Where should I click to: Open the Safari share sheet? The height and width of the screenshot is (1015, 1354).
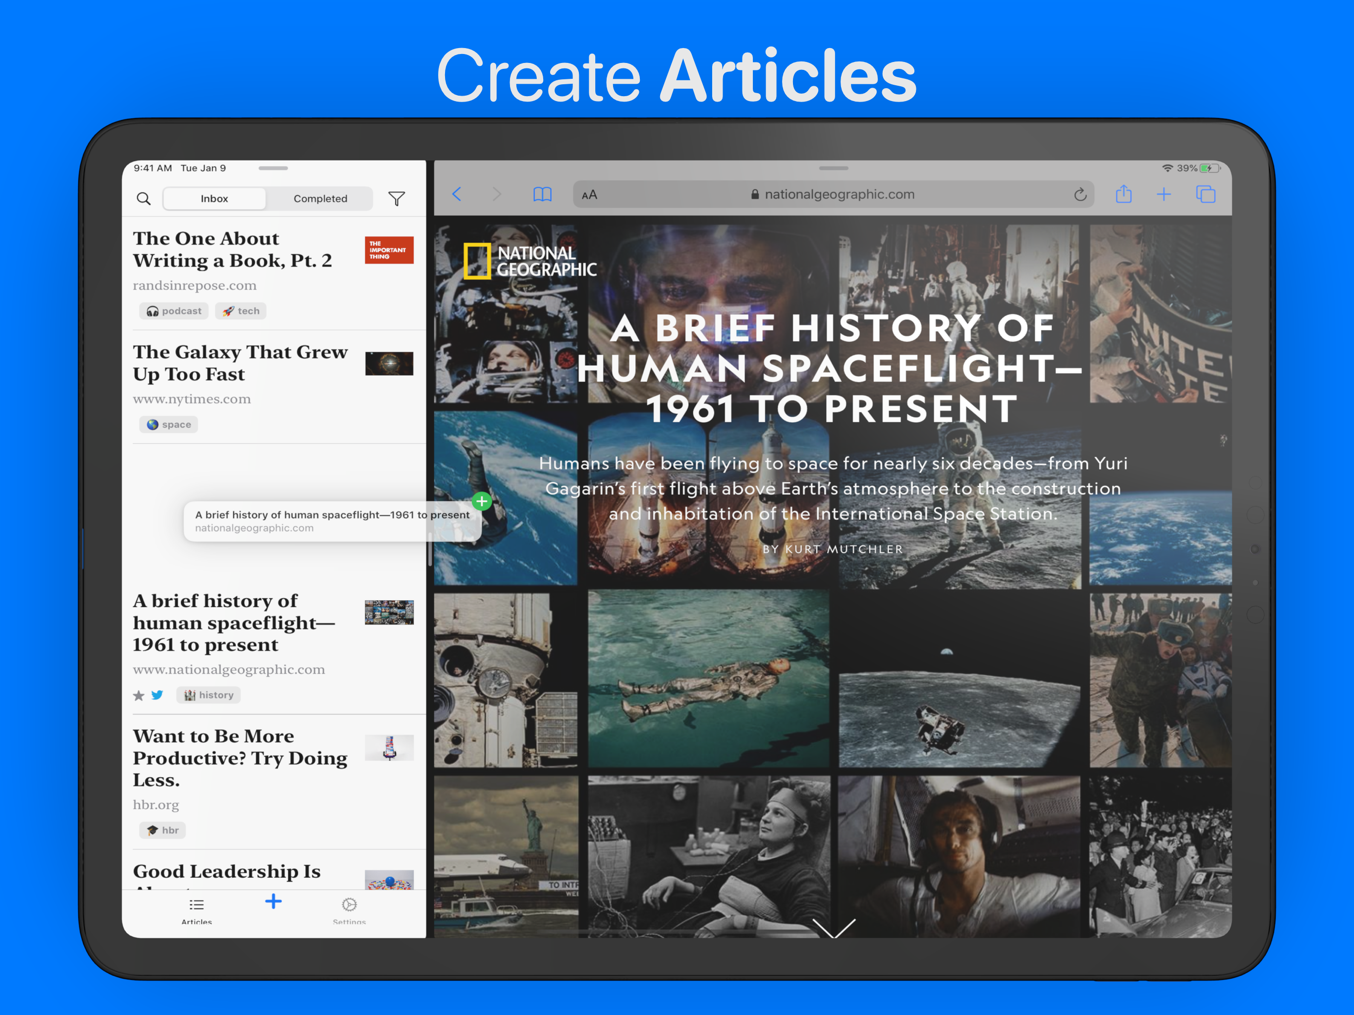pos(1123,193)
